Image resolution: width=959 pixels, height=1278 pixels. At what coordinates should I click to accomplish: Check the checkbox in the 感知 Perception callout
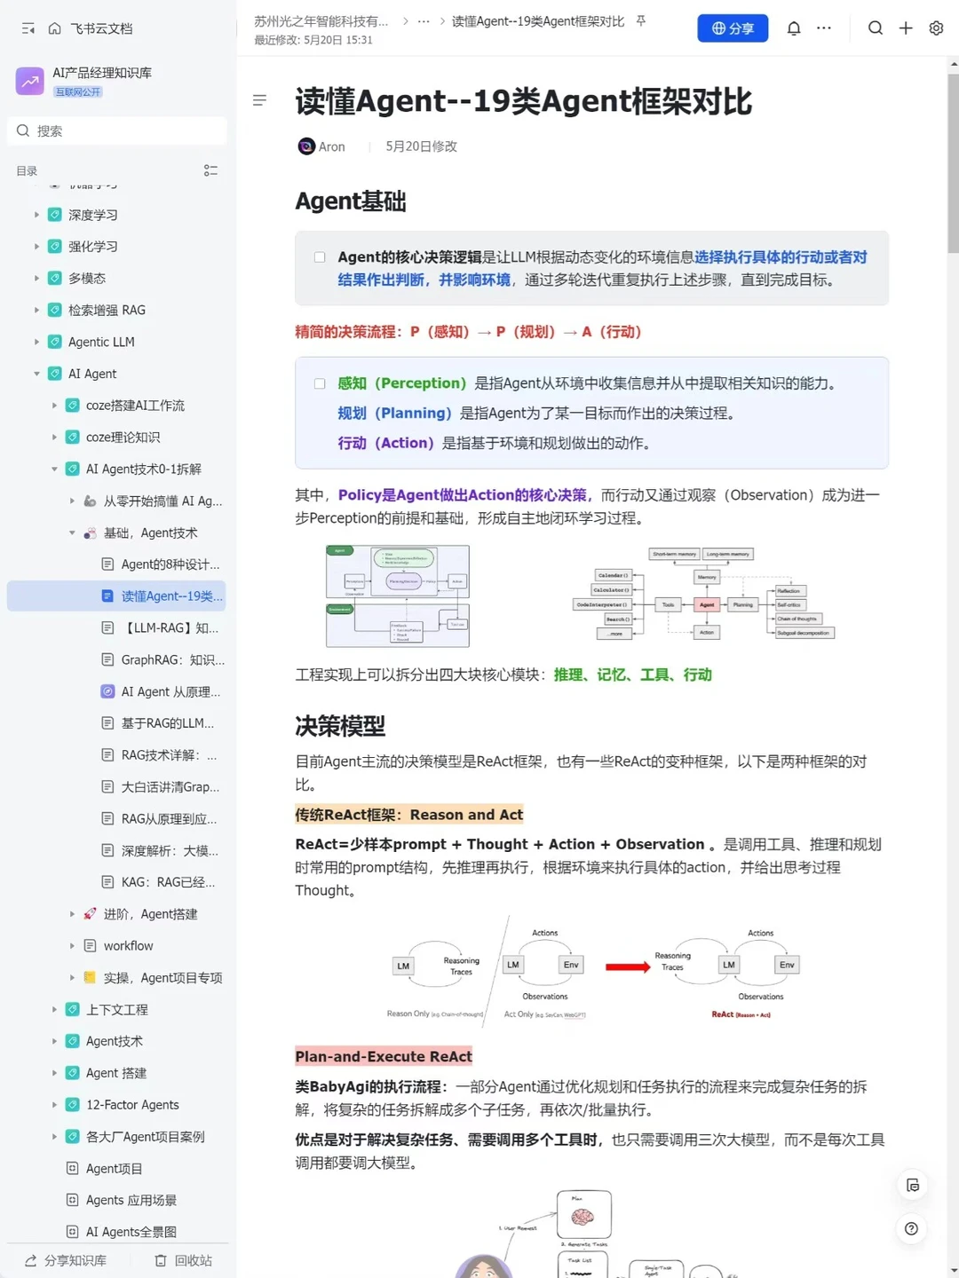(x=320, y=383)
